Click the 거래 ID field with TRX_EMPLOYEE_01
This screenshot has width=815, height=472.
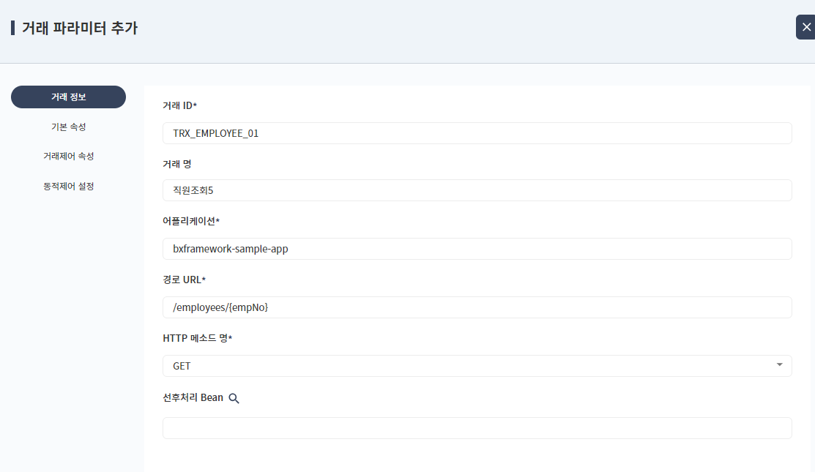[477, 133]
